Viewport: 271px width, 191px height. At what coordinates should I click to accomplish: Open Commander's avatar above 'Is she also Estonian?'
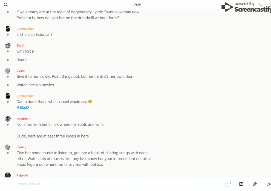point(8,29)
